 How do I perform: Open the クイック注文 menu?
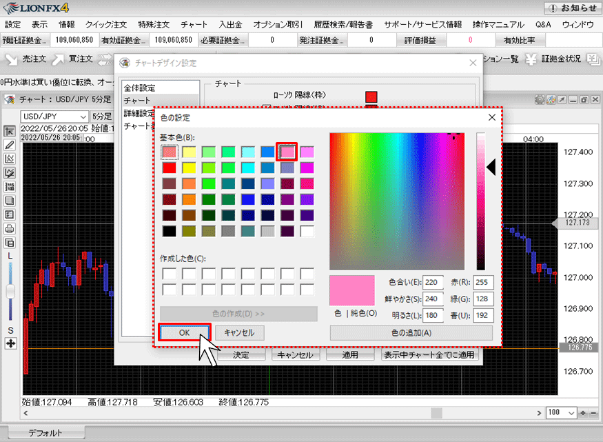coord(106,25)
